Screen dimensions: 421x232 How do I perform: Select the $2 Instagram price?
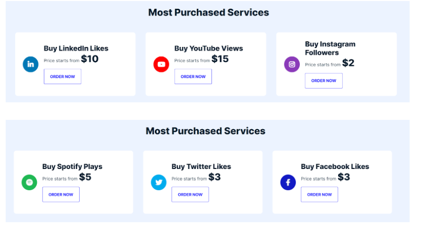(348, 63)
